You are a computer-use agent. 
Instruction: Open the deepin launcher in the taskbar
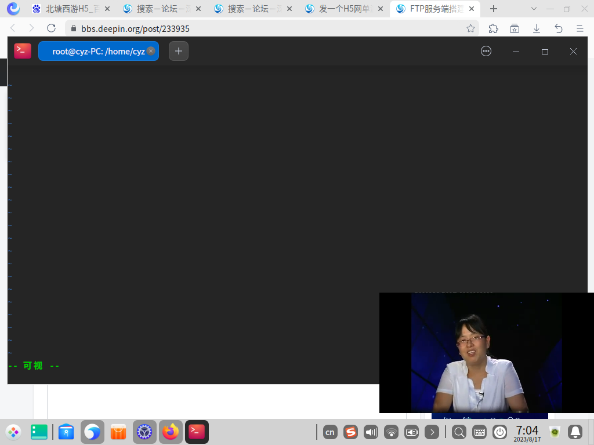(13, 432)
